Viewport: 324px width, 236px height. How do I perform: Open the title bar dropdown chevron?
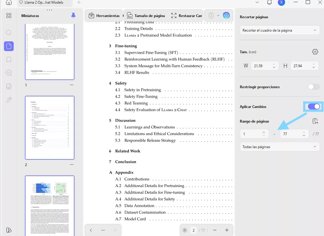[257, 2]
